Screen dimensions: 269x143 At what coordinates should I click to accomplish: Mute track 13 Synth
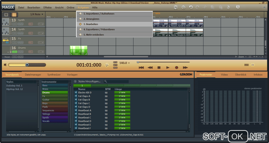(x=21, y=24)
